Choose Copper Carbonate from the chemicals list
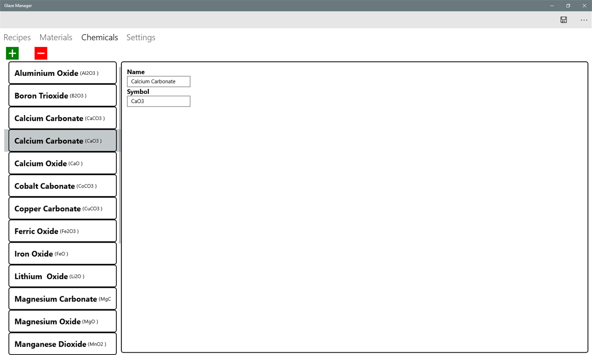This screenshot has width=592, height=355. pyautogui.click(x=62, y=208)
